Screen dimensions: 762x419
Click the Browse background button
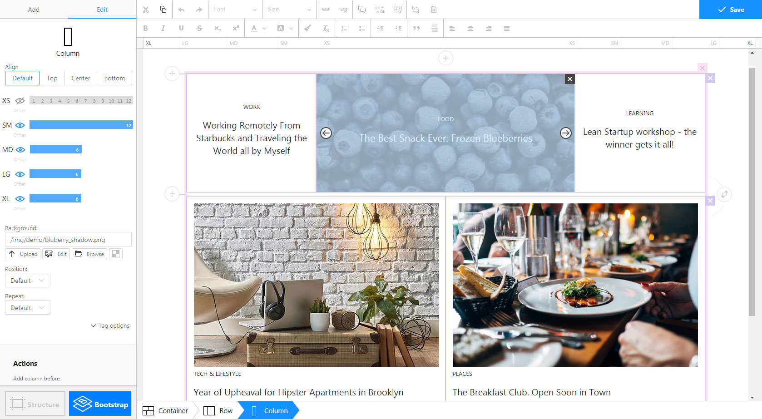pos(89,254)
